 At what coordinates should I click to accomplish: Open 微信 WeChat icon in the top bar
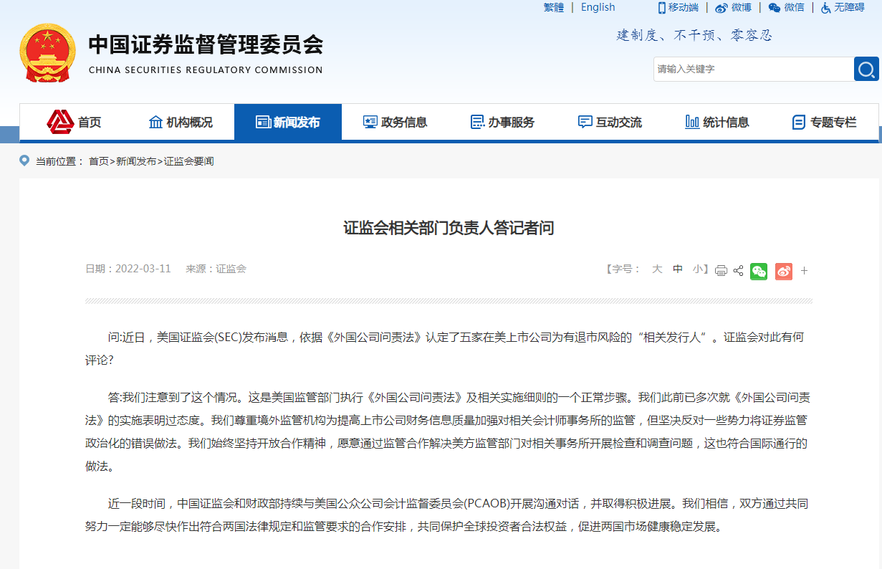coord(774,7)
